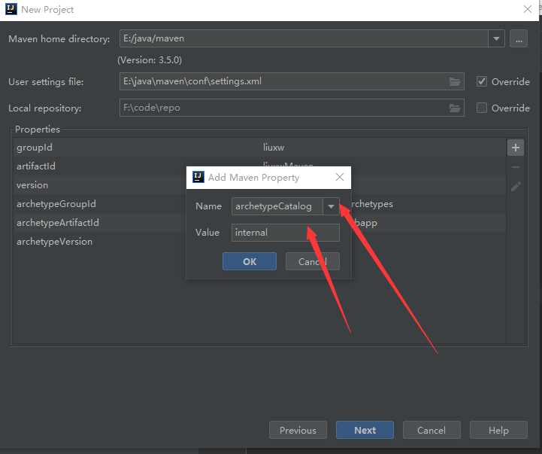542x454 pixels.
Task: Select the groupId property row
Action: tap(259, 148)
